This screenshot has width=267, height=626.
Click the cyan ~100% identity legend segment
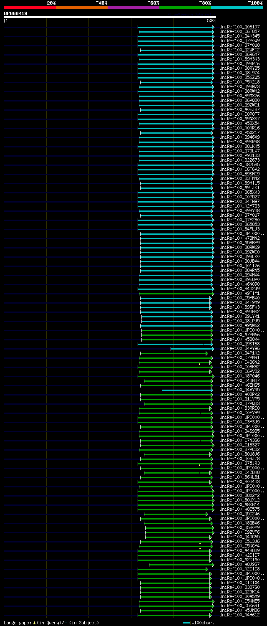(x=237, y=8)
